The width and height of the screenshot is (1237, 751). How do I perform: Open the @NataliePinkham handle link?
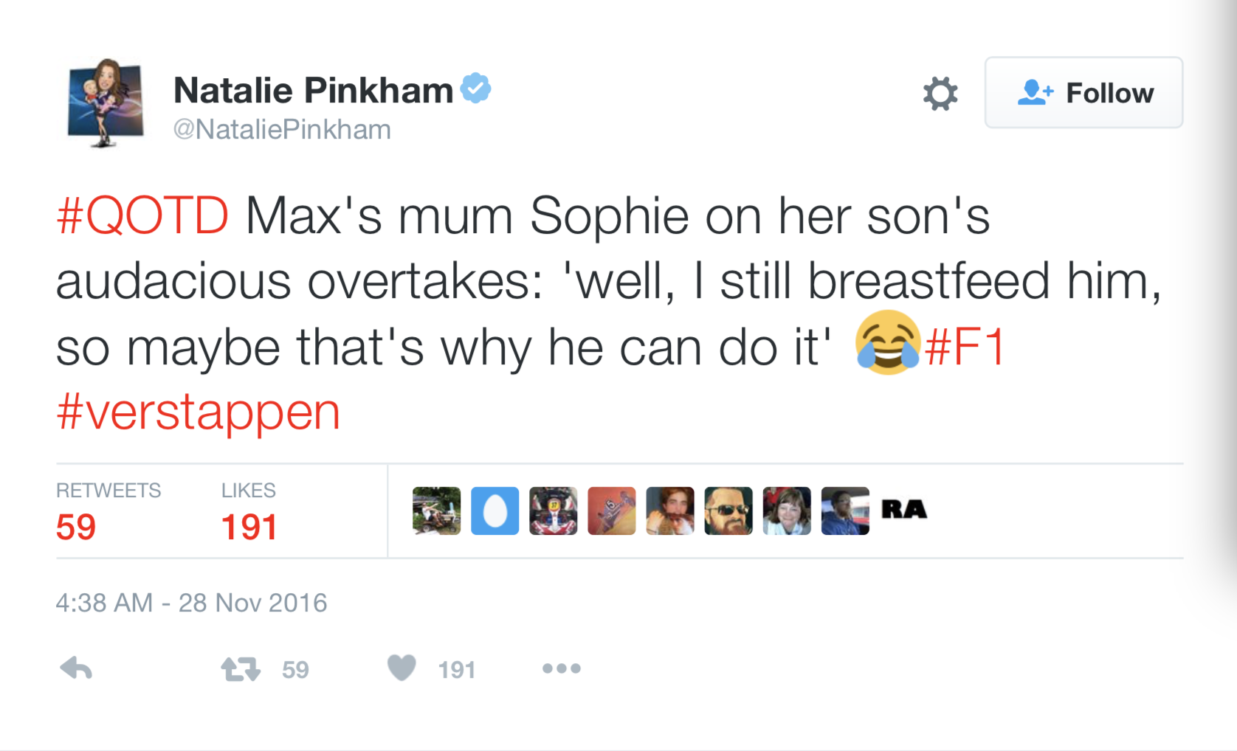[x=282, y=130]
